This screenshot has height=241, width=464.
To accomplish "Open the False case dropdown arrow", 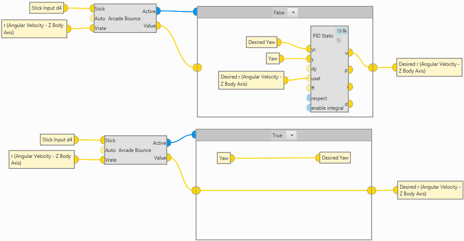I will click(x=293, y=13).
